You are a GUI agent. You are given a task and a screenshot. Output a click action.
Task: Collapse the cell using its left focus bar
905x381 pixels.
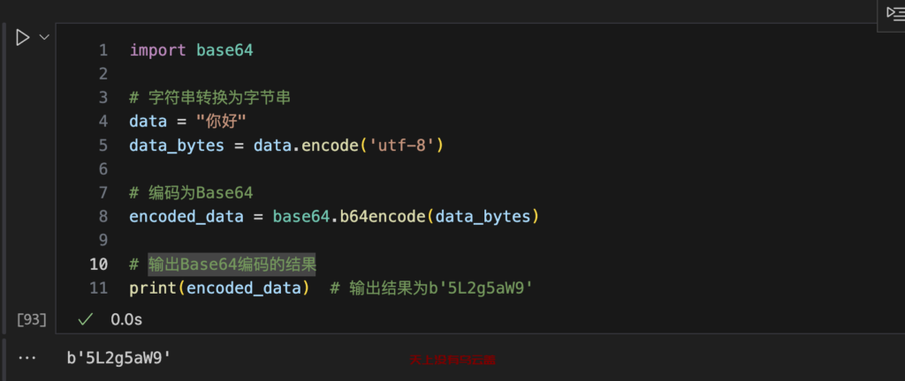click(4, 178)
